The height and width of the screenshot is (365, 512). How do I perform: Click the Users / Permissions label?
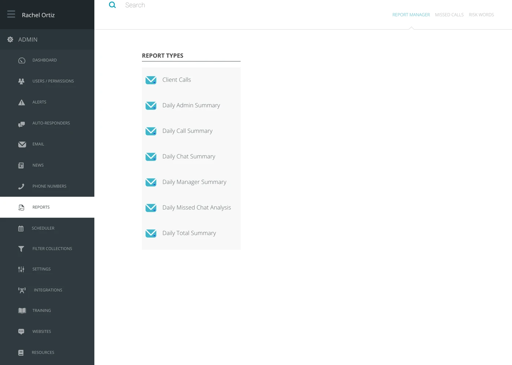click(53, 81)
